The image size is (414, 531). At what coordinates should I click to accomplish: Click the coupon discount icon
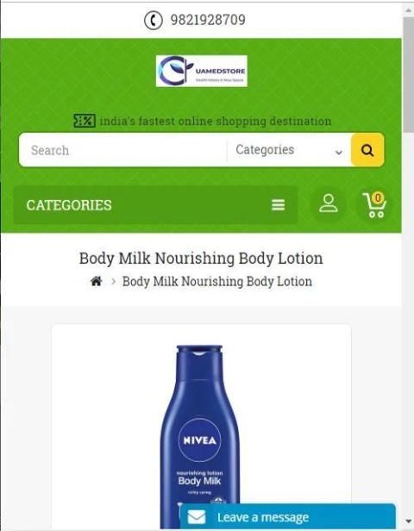[85, 121]
